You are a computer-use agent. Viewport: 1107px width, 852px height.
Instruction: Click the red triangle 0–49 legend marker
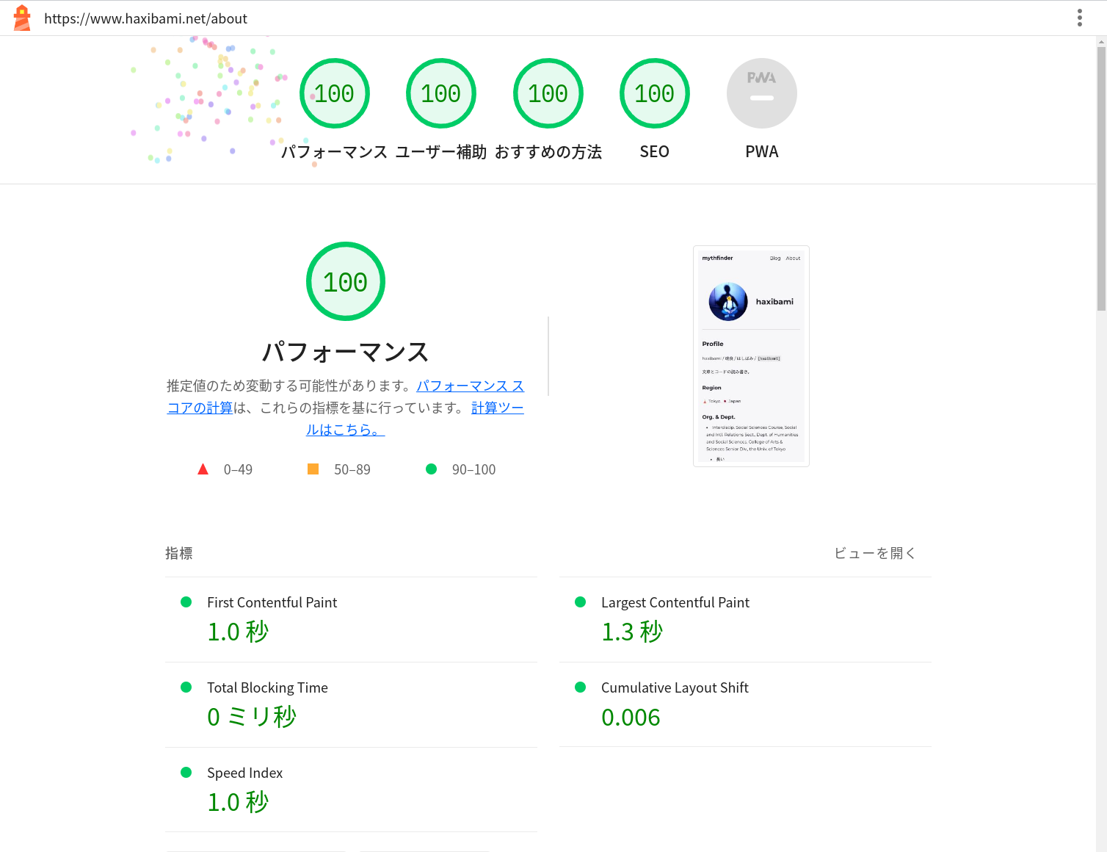(203, 469)
